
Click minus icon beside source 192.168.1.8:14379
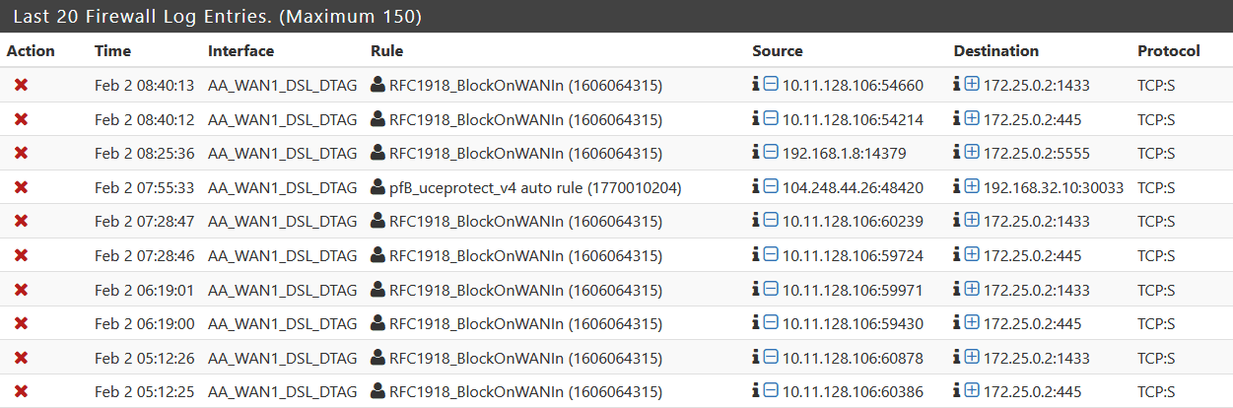pyautogui.click(x=771, y=153)
